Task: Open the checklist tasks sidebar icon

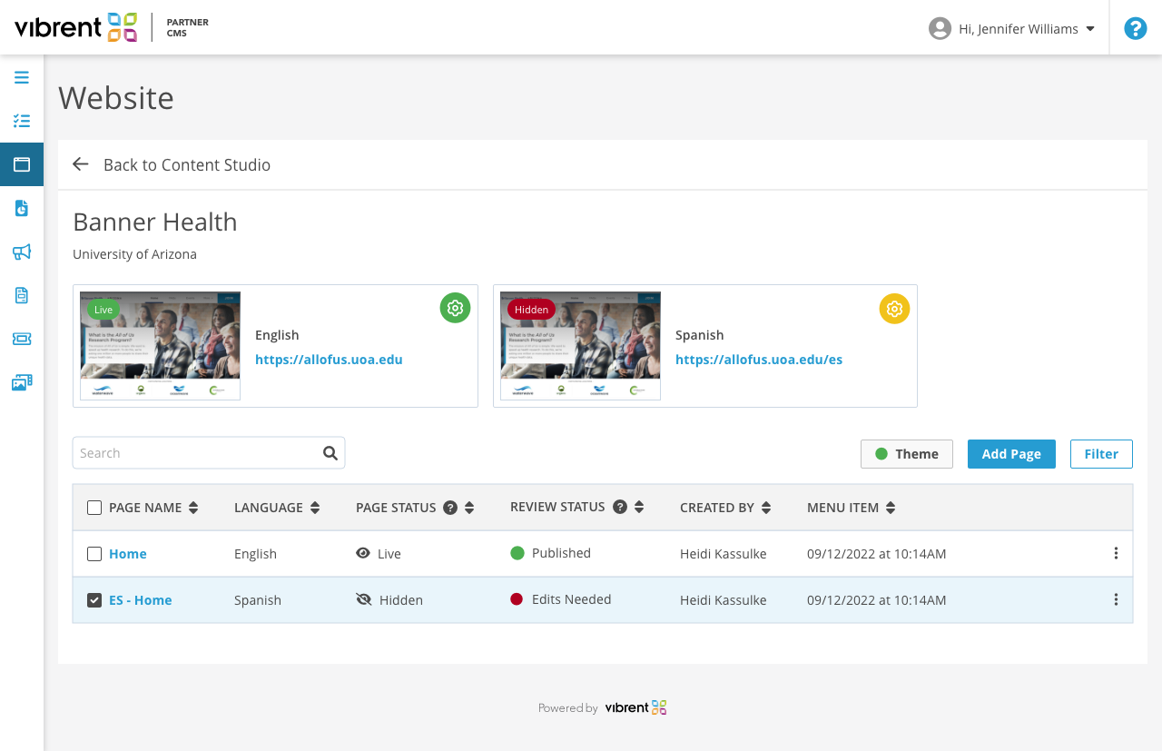Action: [x=22, y=121]
